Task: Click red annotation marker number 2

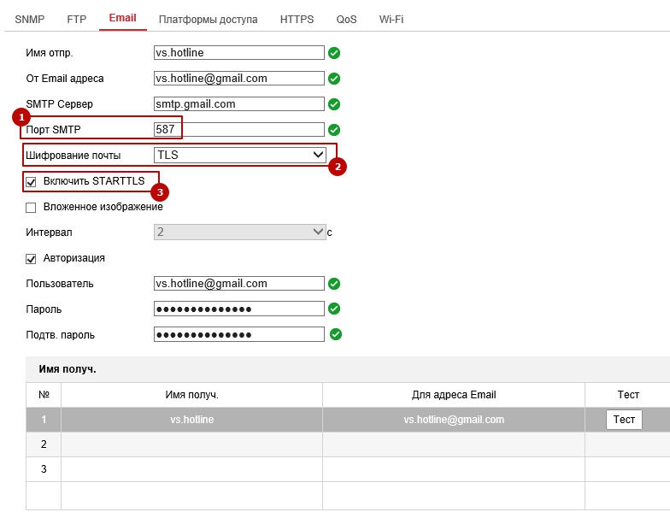Action: click(338, 167)
